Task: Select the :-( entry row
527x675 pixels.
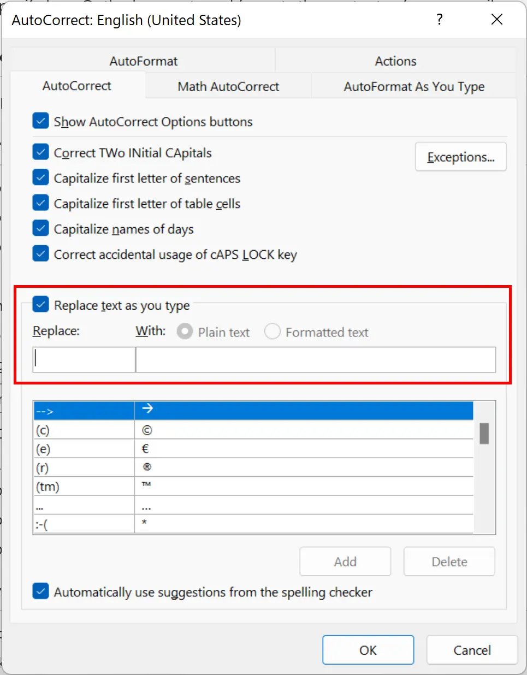Action: pos(253,524)
